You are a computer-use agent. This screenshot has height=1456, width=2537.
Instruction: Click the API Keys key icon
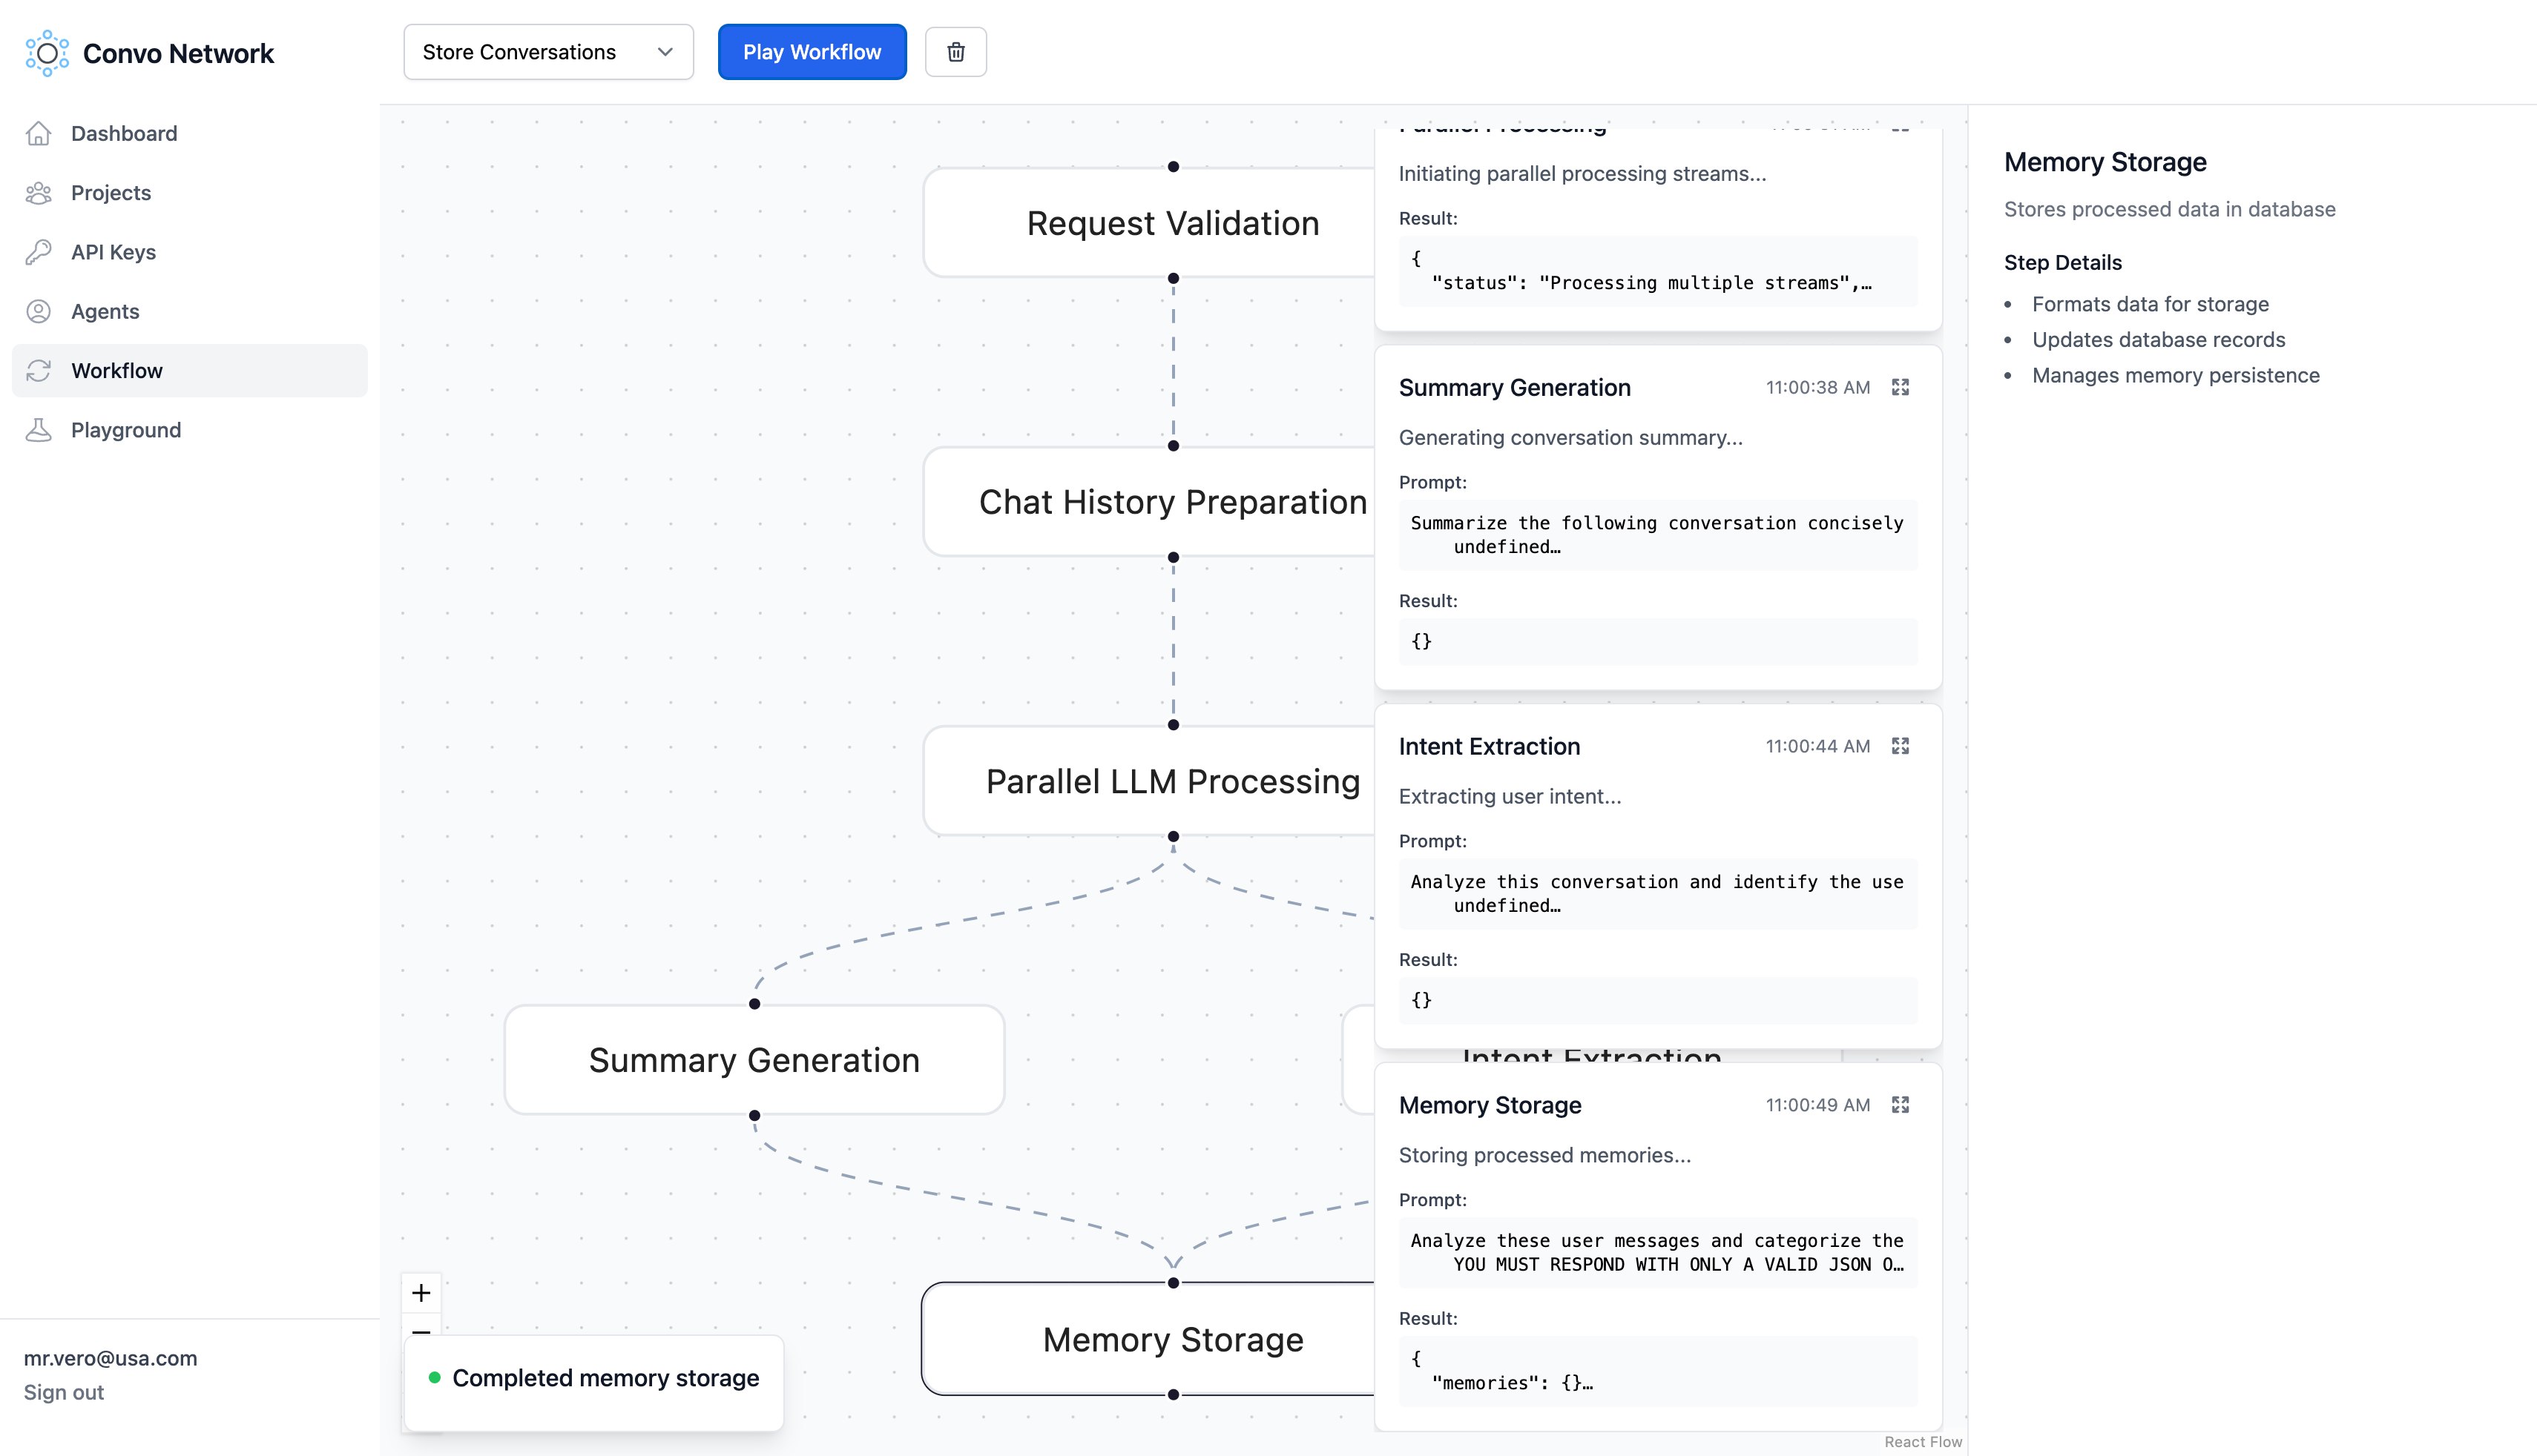coord(38,252)
